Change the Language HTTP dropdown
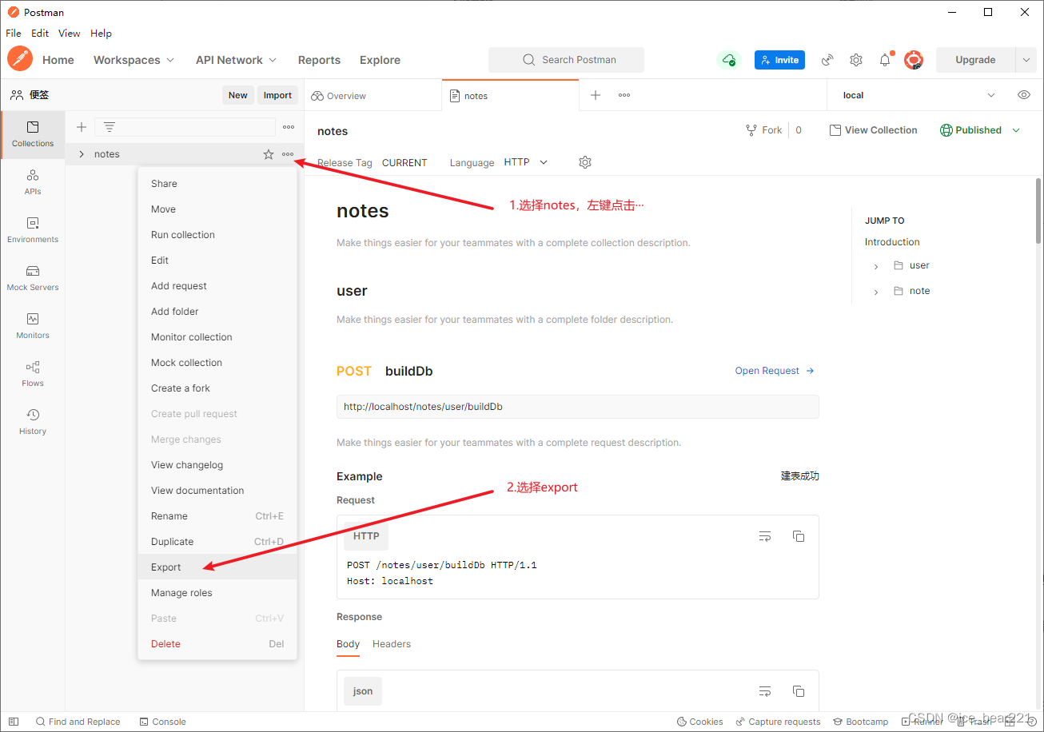The width and height of the screenshot is (1044, 732). (526, 162)
